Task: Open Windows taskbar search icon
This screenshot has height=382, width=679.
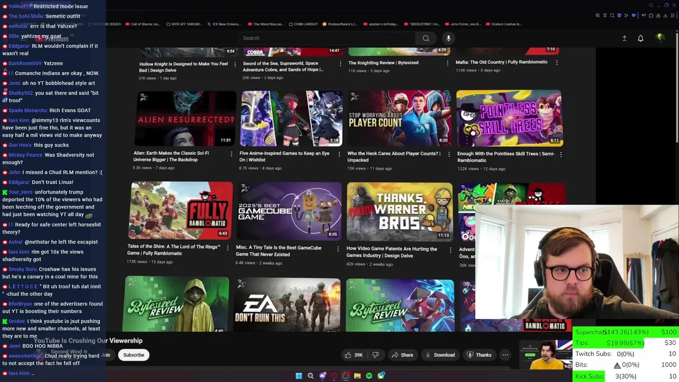Action: [310, 376]
